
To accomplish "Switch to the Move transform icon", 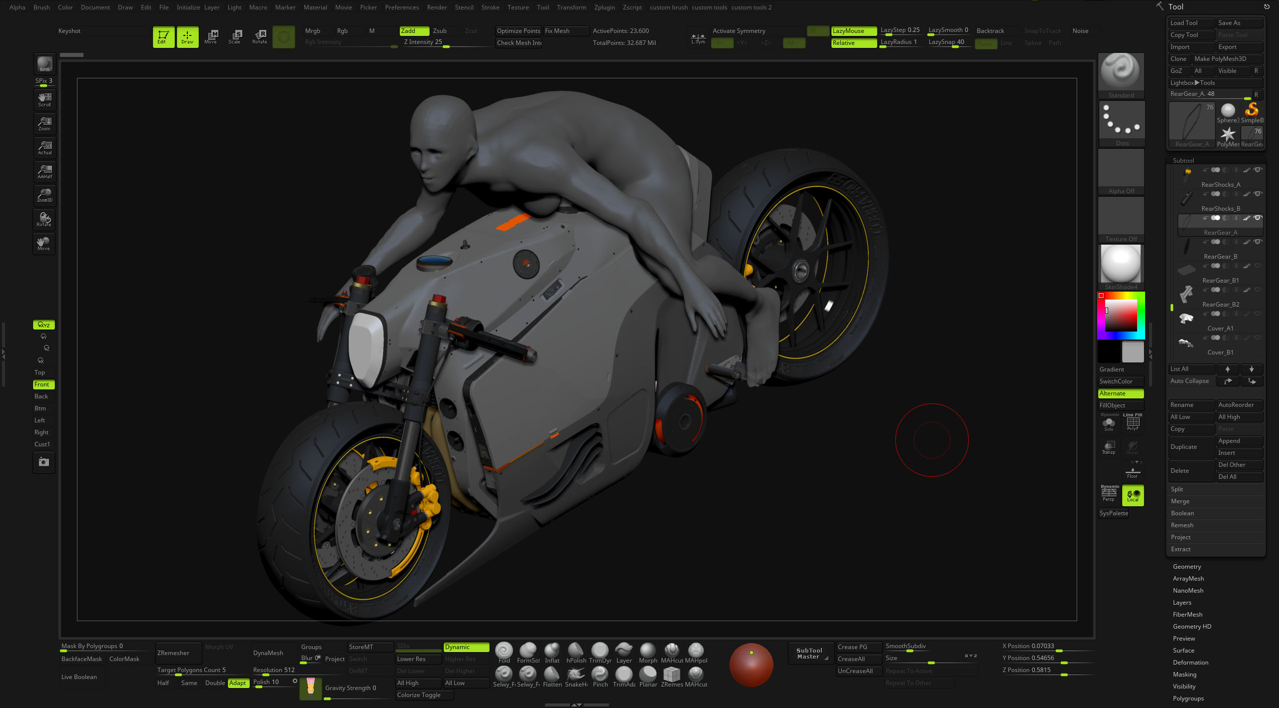I will click(x=211, y=37).
